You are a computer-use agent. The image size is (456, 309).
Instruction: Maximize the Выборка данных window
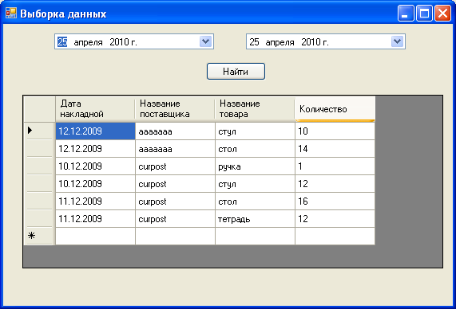(x=424, y=14)
